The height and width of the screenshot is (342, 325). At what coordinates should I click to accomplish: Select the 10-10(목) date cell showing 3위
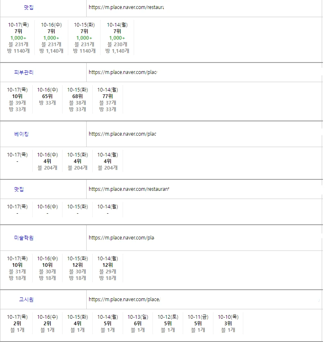point(228,317)
